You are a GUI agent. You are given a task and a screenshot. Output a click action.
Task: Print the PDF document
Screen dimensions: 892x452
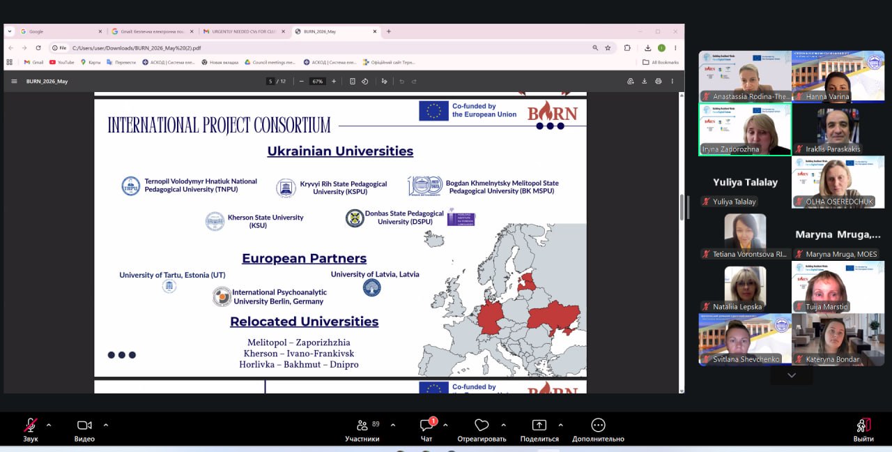658,81
